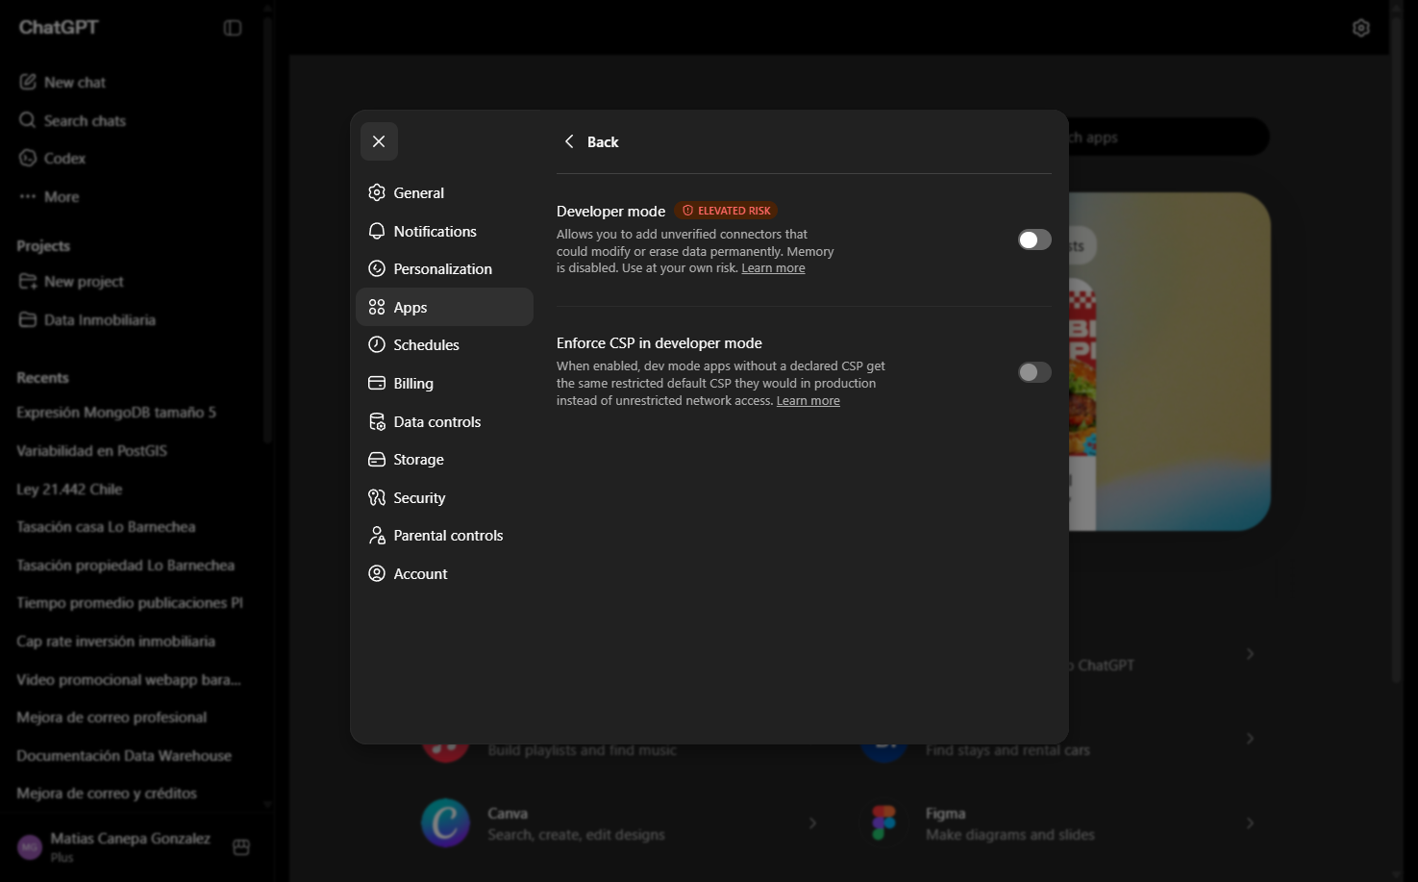The width and height of the screenshot is (1418, 882).
Task: Click the Storage drive icon
Action: [377, 460]
